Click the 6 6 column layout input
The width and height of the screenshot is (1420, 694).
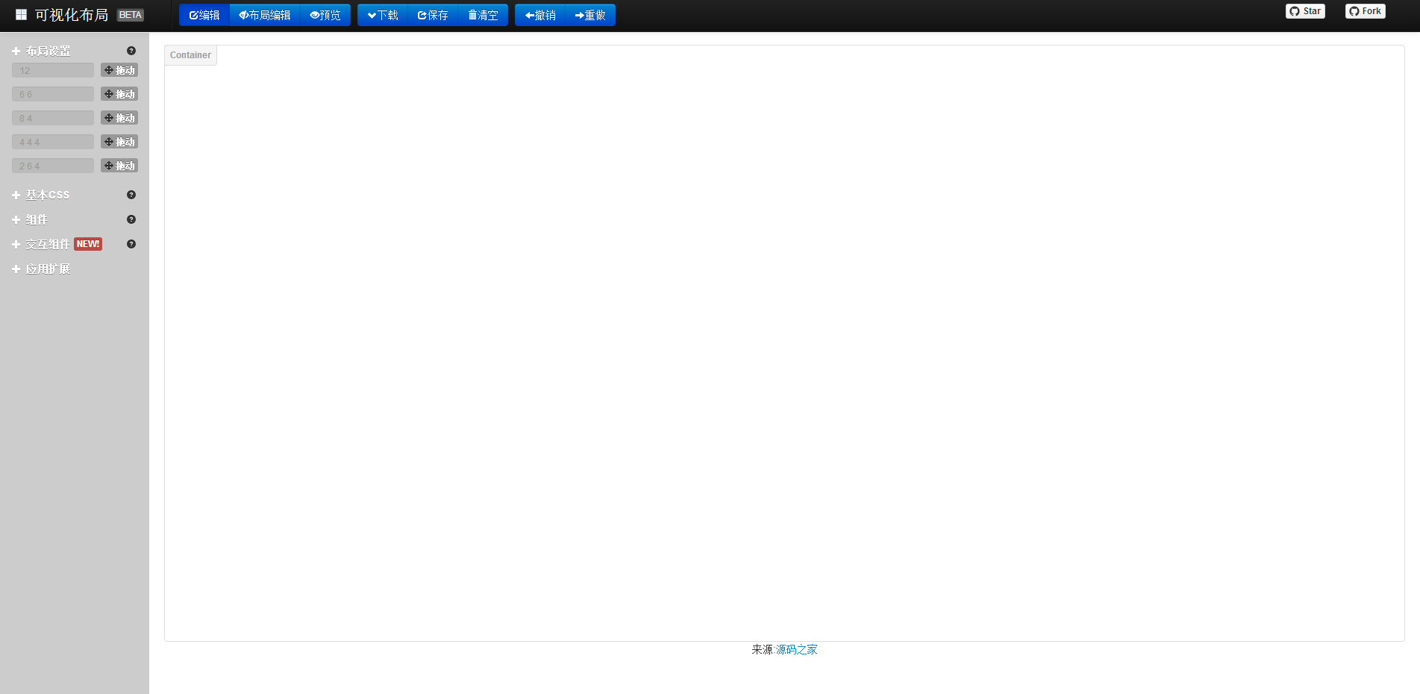coord(53,94)
